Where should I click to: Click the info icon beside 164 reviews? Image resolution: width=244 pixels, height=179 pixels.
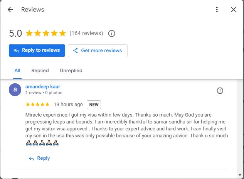[111, 33]
